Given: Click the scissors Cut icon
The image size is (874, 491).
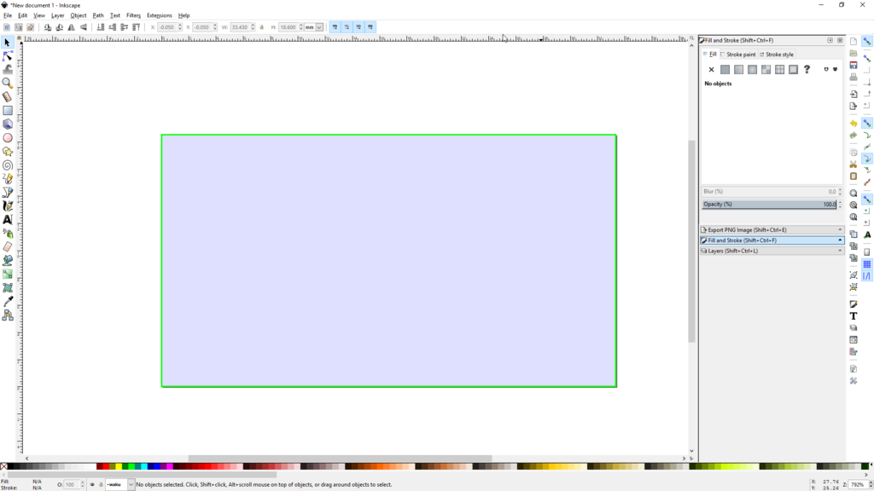Looking at the screenshot, I should (x=854, y=165).
